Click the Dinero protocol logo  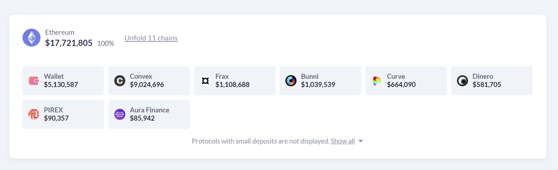(462, 81)
